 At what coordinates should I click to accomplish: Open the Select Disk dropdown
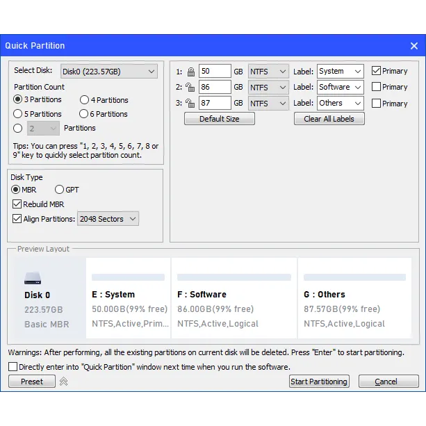108,71
